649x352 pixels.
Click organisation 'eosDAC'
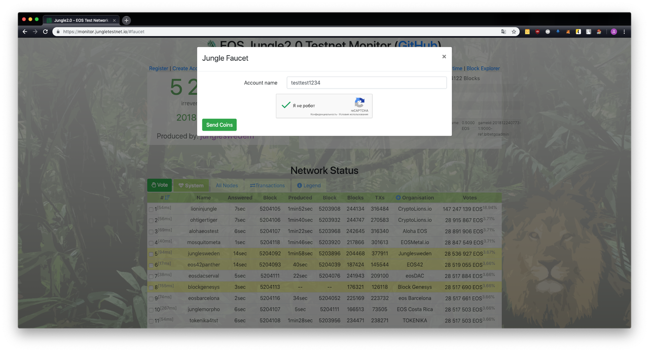tap(415, 276)
